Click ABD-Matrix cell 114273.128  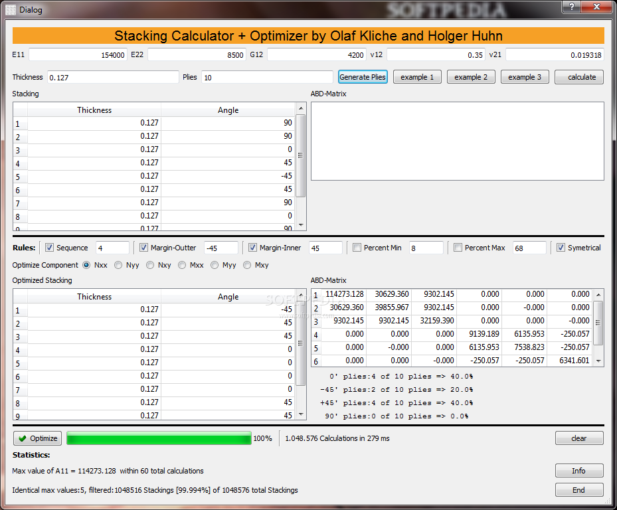coord(344,294)
